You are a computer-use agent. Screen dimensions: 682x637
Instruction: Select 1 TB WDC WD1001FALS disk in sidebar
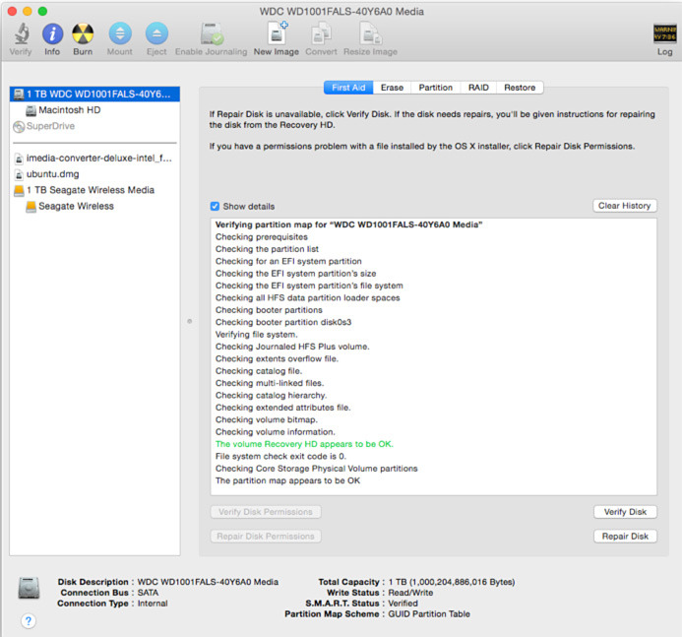(x=94, y=94)
